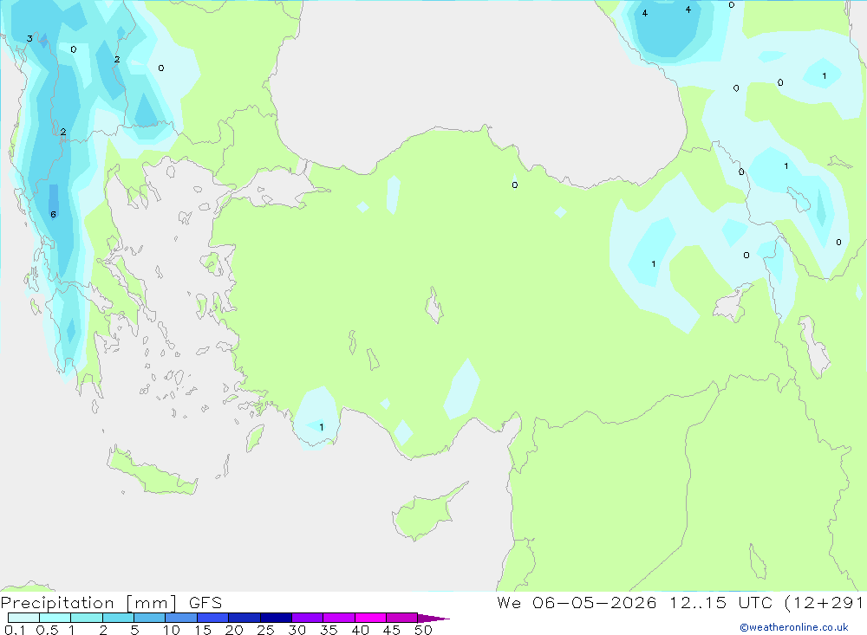
Task: Click the 30–35 mm violet legend swatch
Action: pyautogui.click(x=307, y=618)
